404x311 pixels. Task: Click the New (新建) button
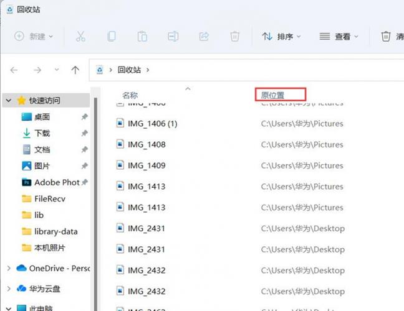point(34,37)
